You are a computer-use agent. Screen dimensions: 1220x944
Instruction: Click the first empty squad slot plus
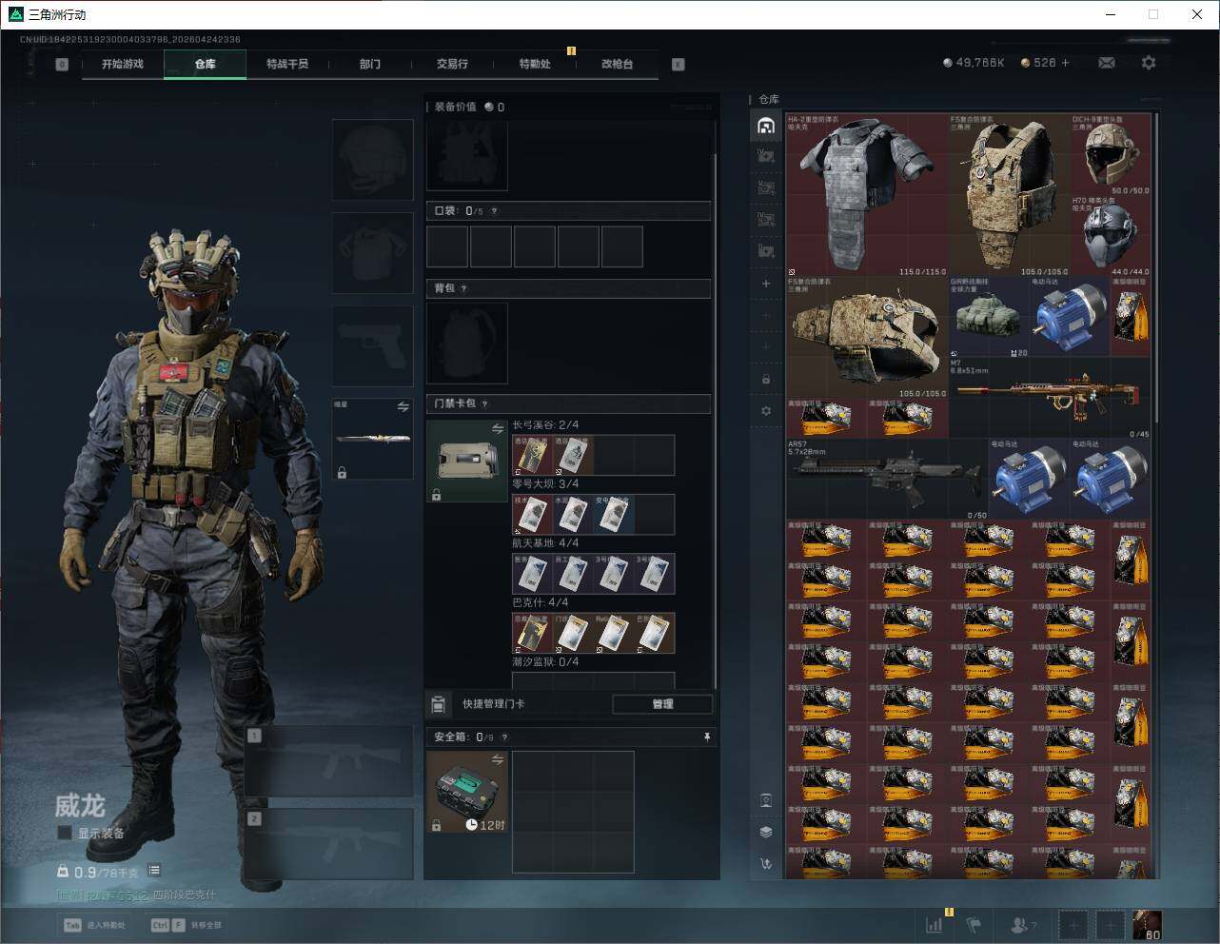click(x=1073, y=924)
